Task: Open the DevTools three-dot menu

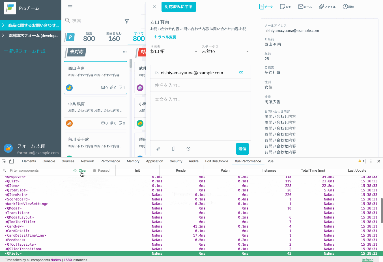Action: pyautogui.click(x=371, y=161)
